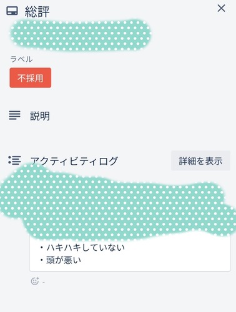This screenshot has width=236, height=312.
Task: Click the dash next to reaction icon
Action: tap(44, 282)
